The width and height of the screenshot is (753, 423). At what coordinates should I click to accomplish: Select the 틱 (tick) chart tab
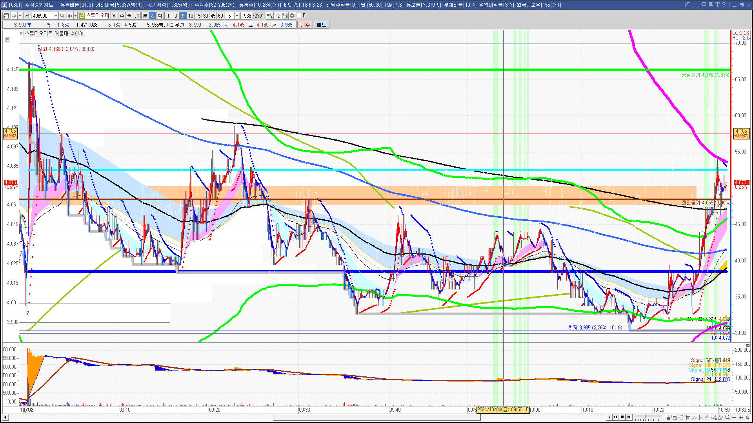pos(160,16)
